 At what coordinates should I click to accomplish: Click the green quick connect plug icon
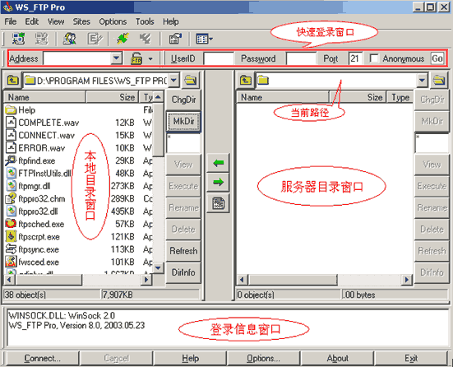click(122, 39)
